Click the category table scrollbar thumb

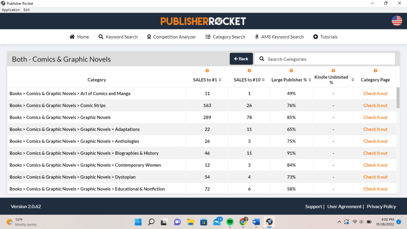coord(398,98)
